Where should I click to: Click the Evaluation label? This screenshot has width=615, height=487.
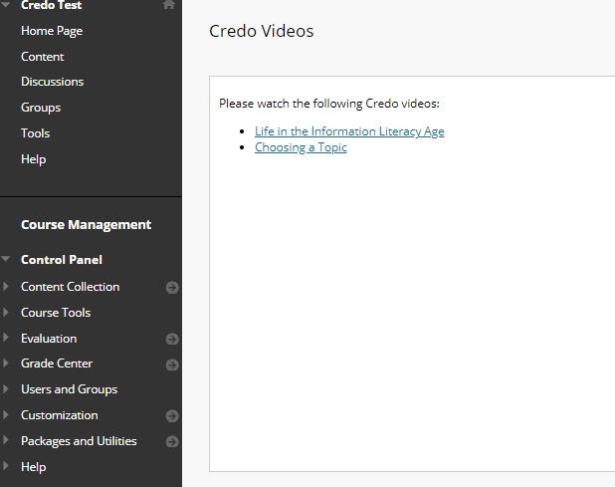point(49,339)
